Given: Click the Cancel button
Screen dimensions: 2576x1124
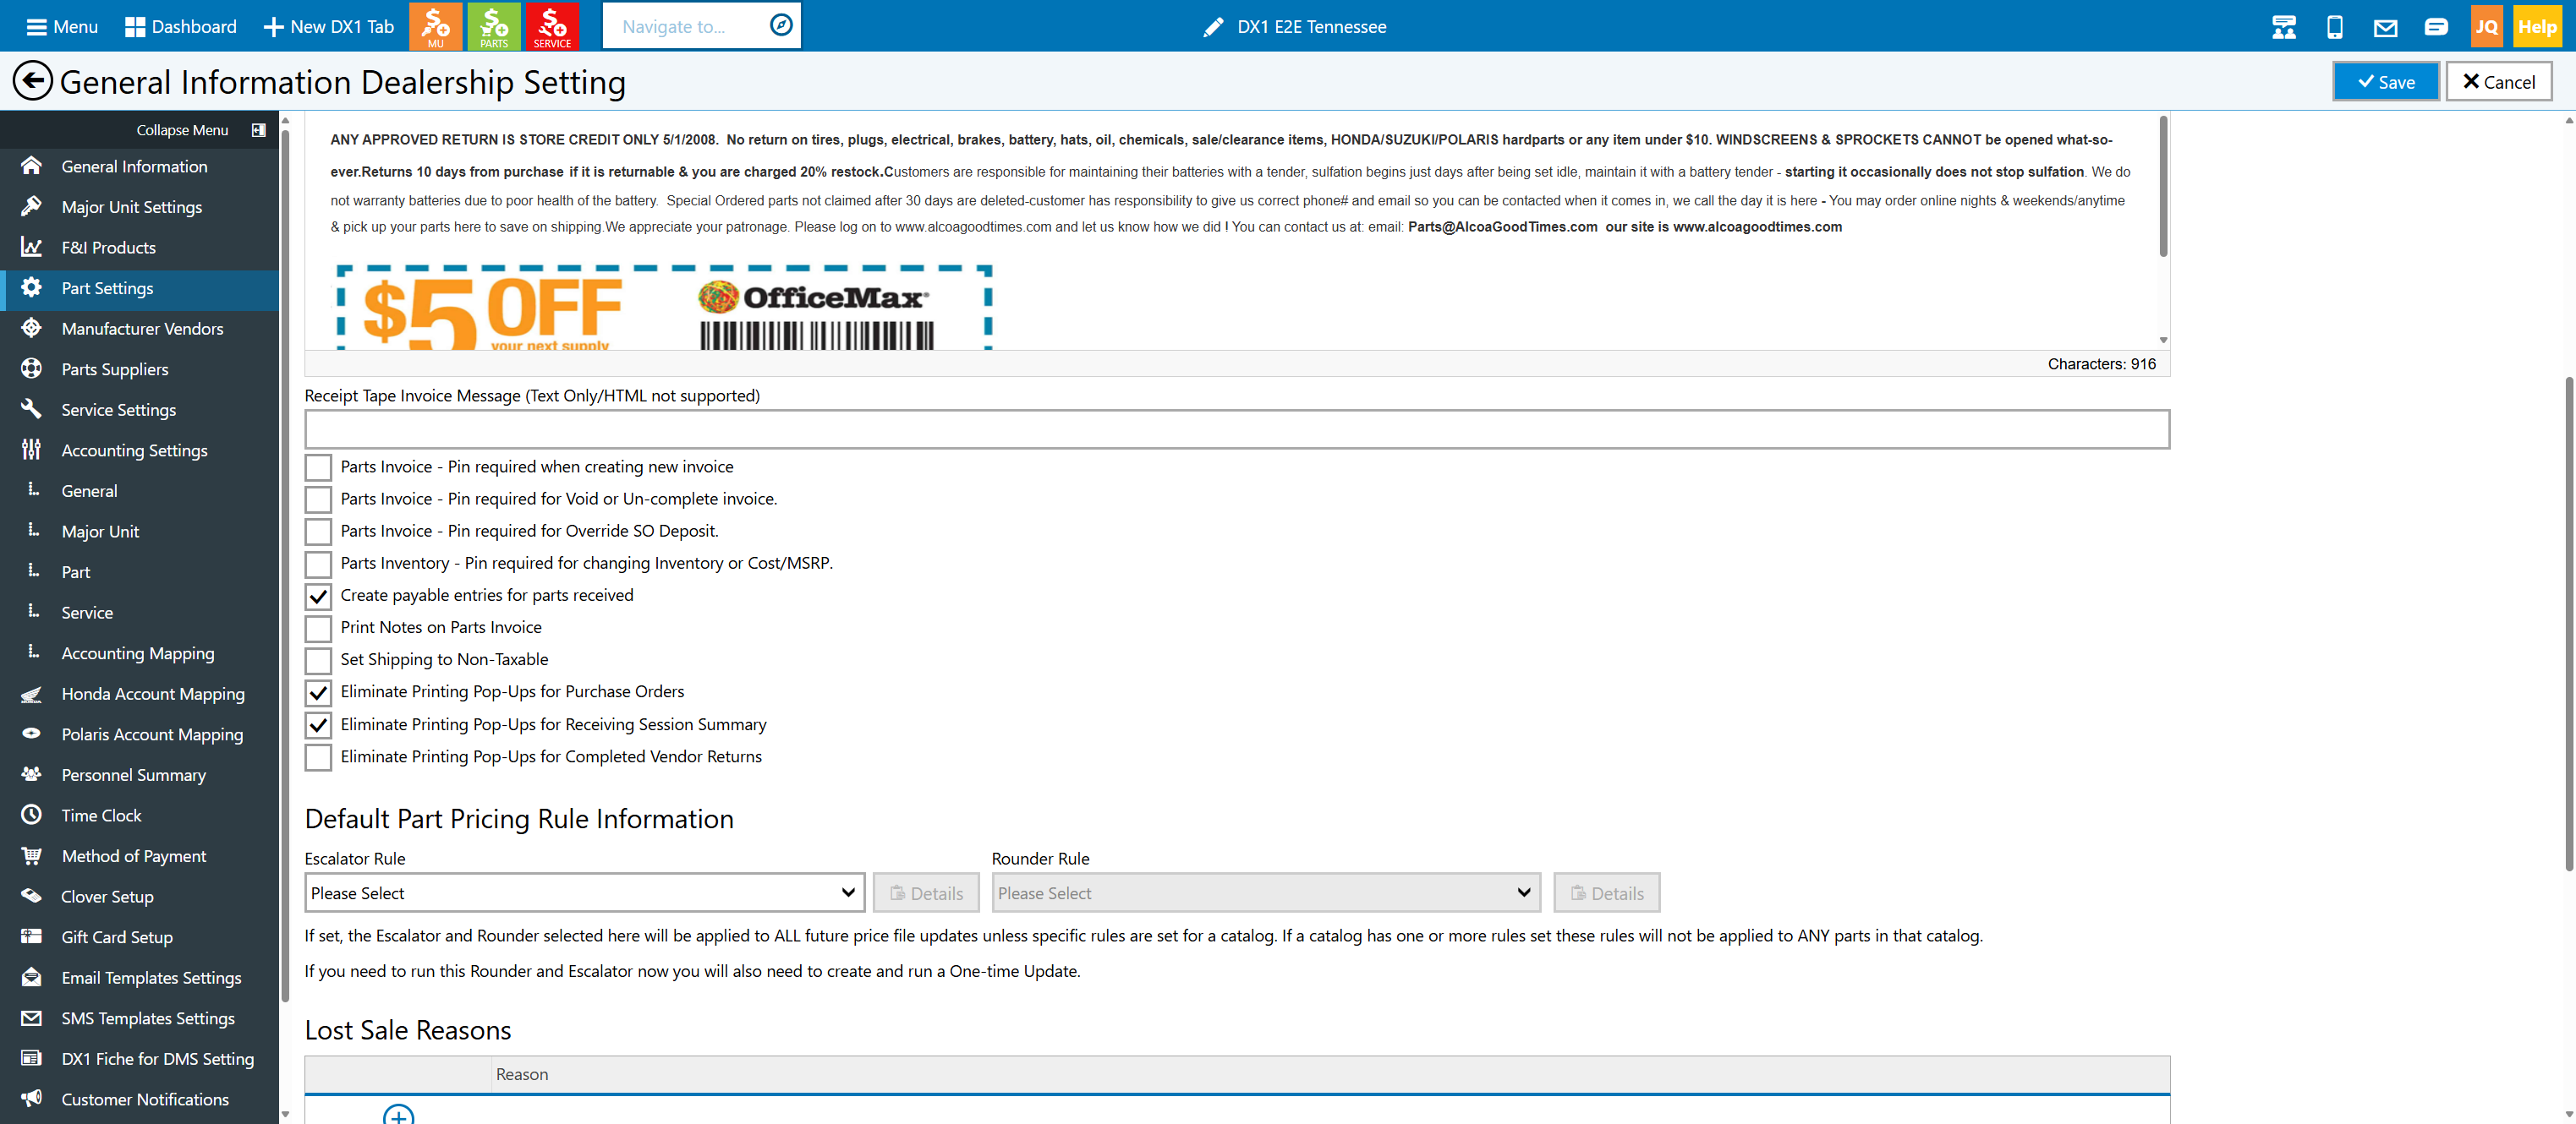Looking at the screenshot, I should [2498, 82].
